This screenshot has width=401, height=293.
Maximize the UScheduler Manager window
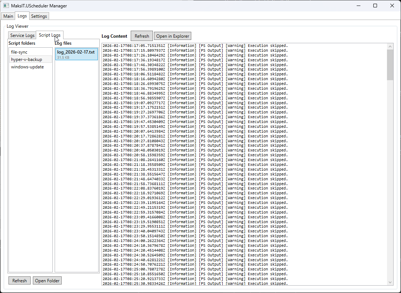tap(375, 6)
